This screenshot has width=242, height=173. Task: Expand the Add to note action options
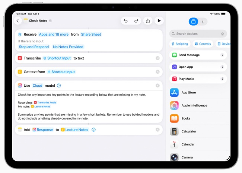point(93,130)
